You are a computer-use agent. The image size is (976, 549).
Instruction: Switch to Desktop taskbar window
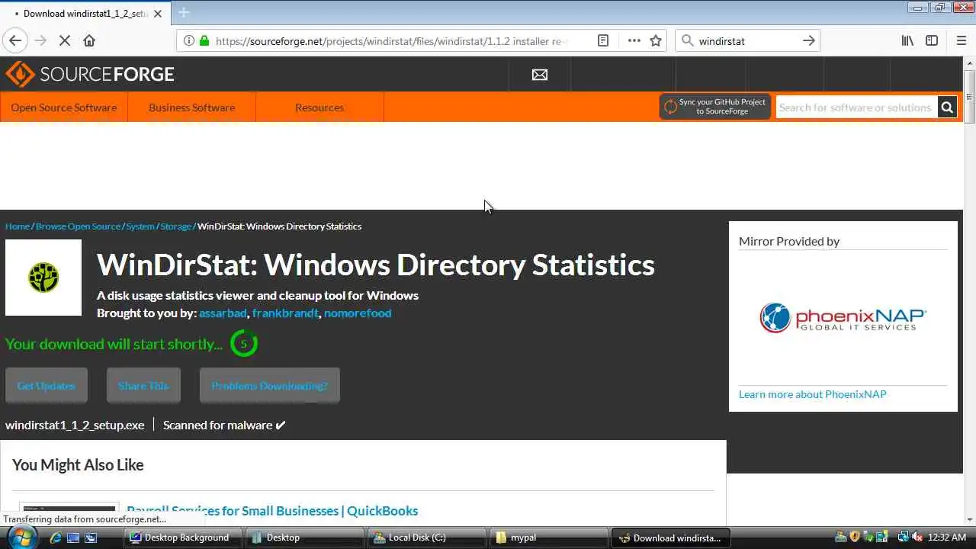(304, 538)
